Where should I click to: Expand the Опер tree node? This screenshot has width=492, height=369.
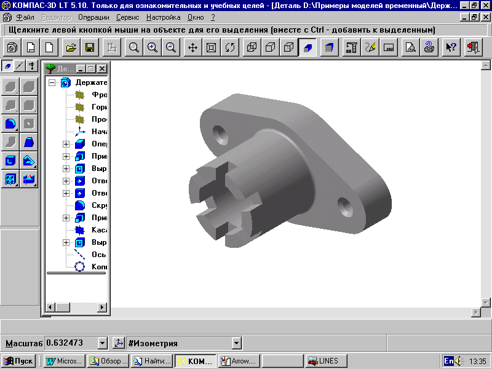(x=66, y=144)
